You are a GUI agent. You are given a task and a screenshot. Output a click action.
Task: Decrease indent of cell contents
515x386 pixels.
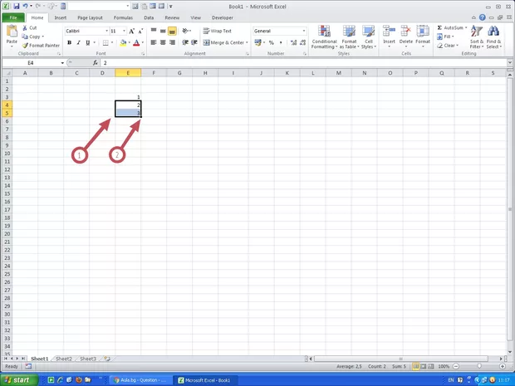click(x=185, y=42)
